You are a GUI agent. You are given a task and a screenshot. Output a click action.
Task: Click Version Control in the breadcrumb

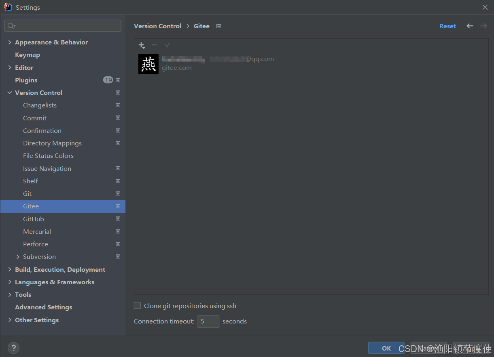[x=157, y=26]
